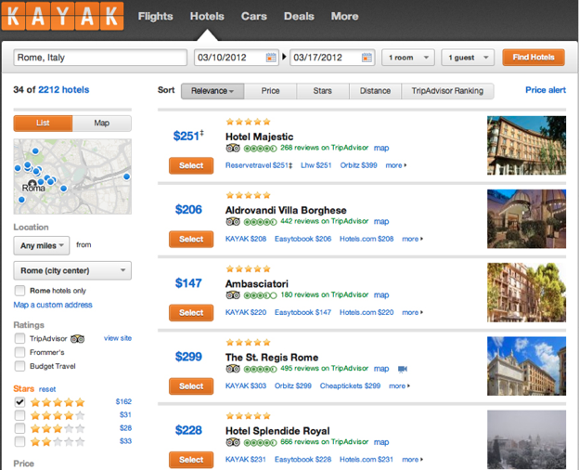Select The St. Regis Rome at $299
The height and width of the screenshot is (470, 579).
tap(191, 386)
